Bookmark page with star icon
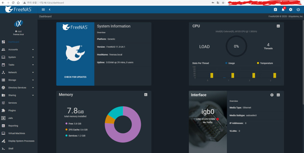The height and width of the screenshot is (153, 304). 223,3
